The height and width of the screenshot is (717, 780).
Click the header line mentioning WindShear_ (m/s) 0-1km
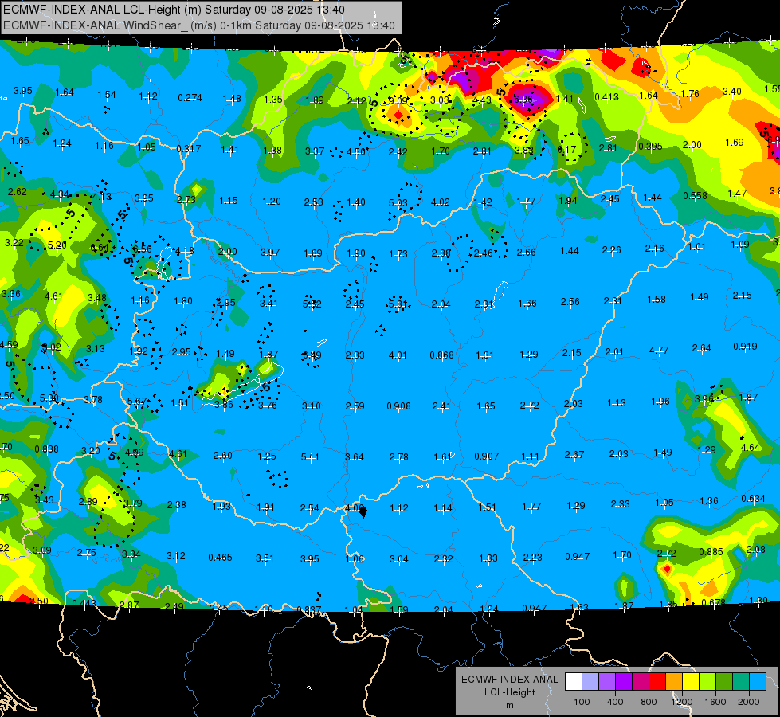click(x=199, y=25)
